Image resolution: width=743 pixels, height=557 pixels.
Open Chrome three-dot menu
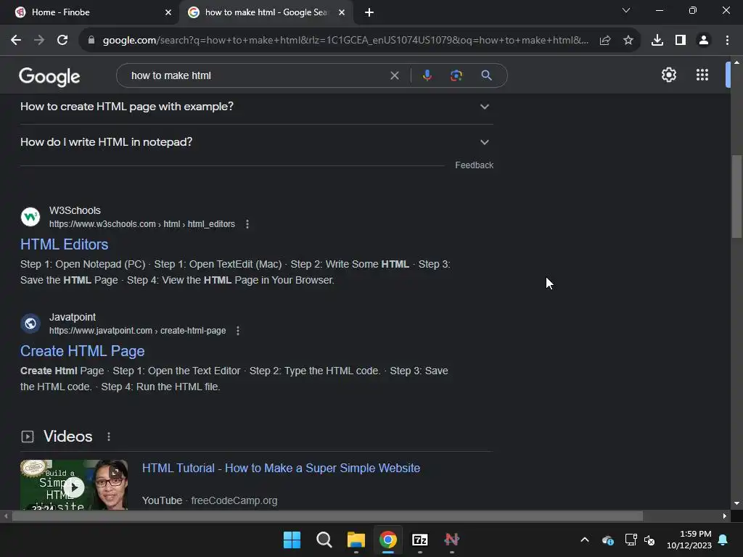point(727,41)
